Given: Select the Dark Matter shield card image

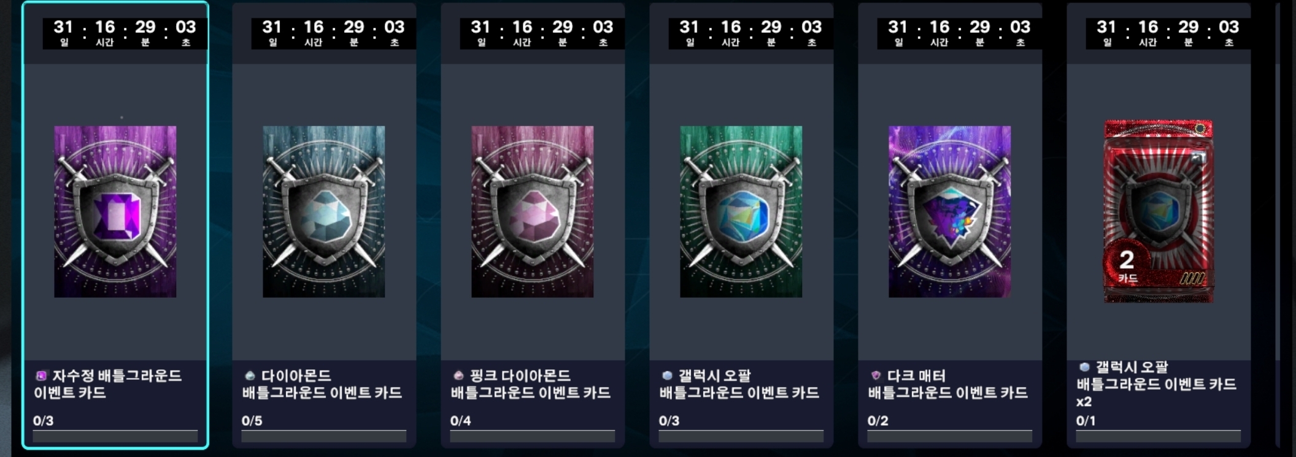Looking at the screenshot, I should pyautogui.click(x=950, y=212).
